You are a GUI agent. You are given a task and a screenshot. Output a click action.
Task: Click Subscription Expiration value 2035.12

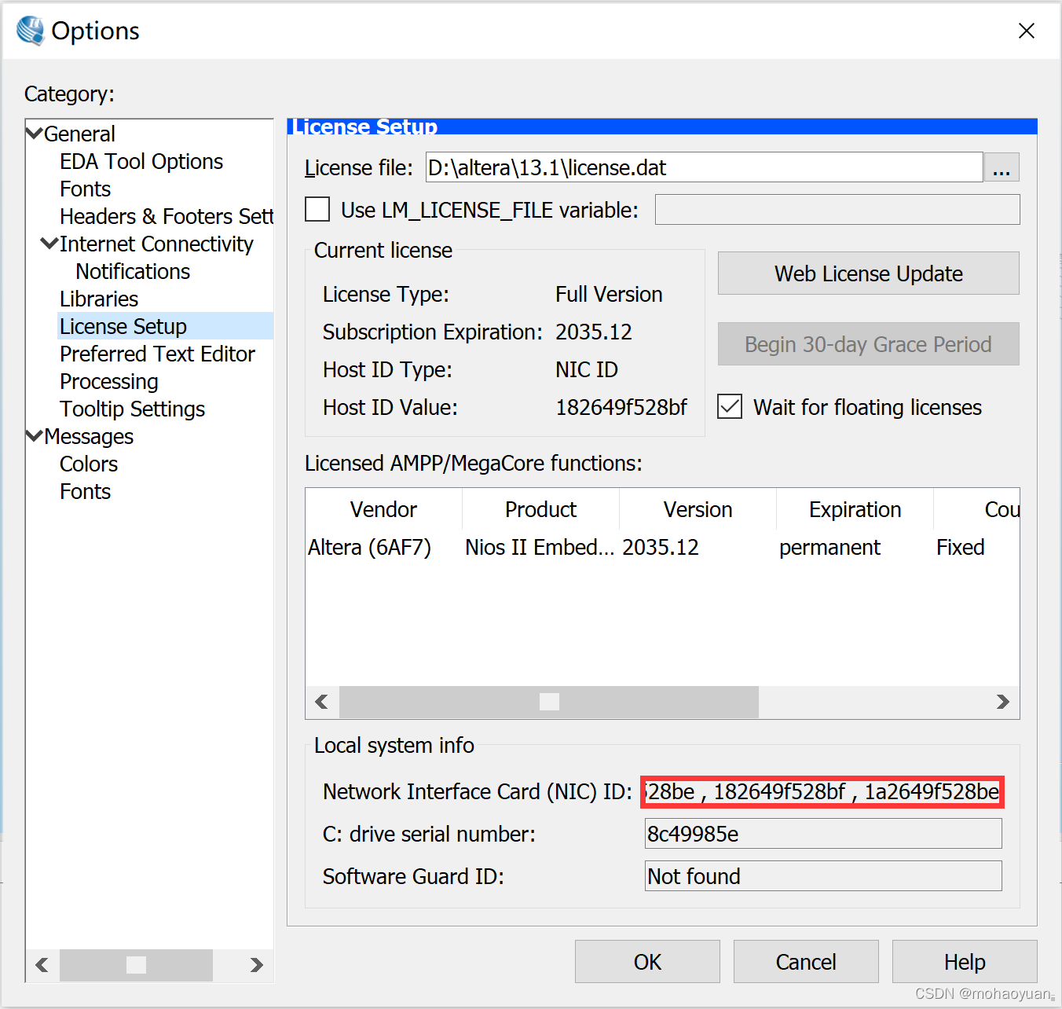tap(594, 332)
